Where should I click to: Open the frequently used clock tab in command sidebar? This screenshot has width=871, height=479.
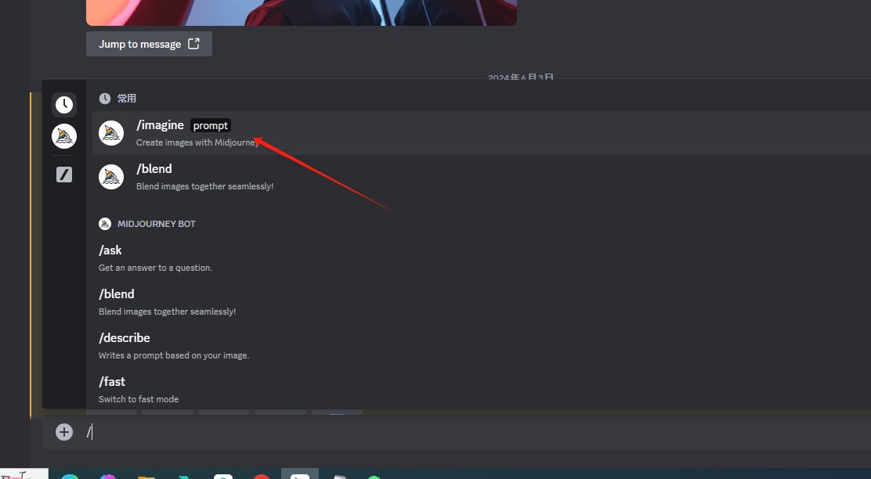[64, 104]
